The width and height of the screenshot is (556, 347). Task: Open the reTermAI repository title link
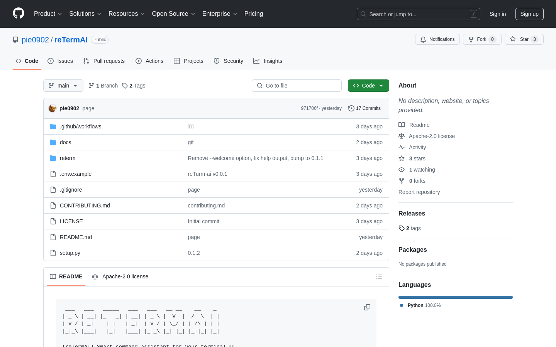[71, 40]
